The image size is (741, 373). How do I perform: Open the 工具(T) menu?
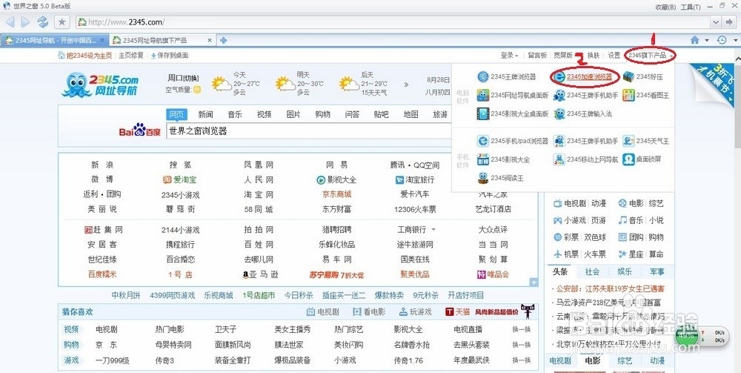coord(690,7)
